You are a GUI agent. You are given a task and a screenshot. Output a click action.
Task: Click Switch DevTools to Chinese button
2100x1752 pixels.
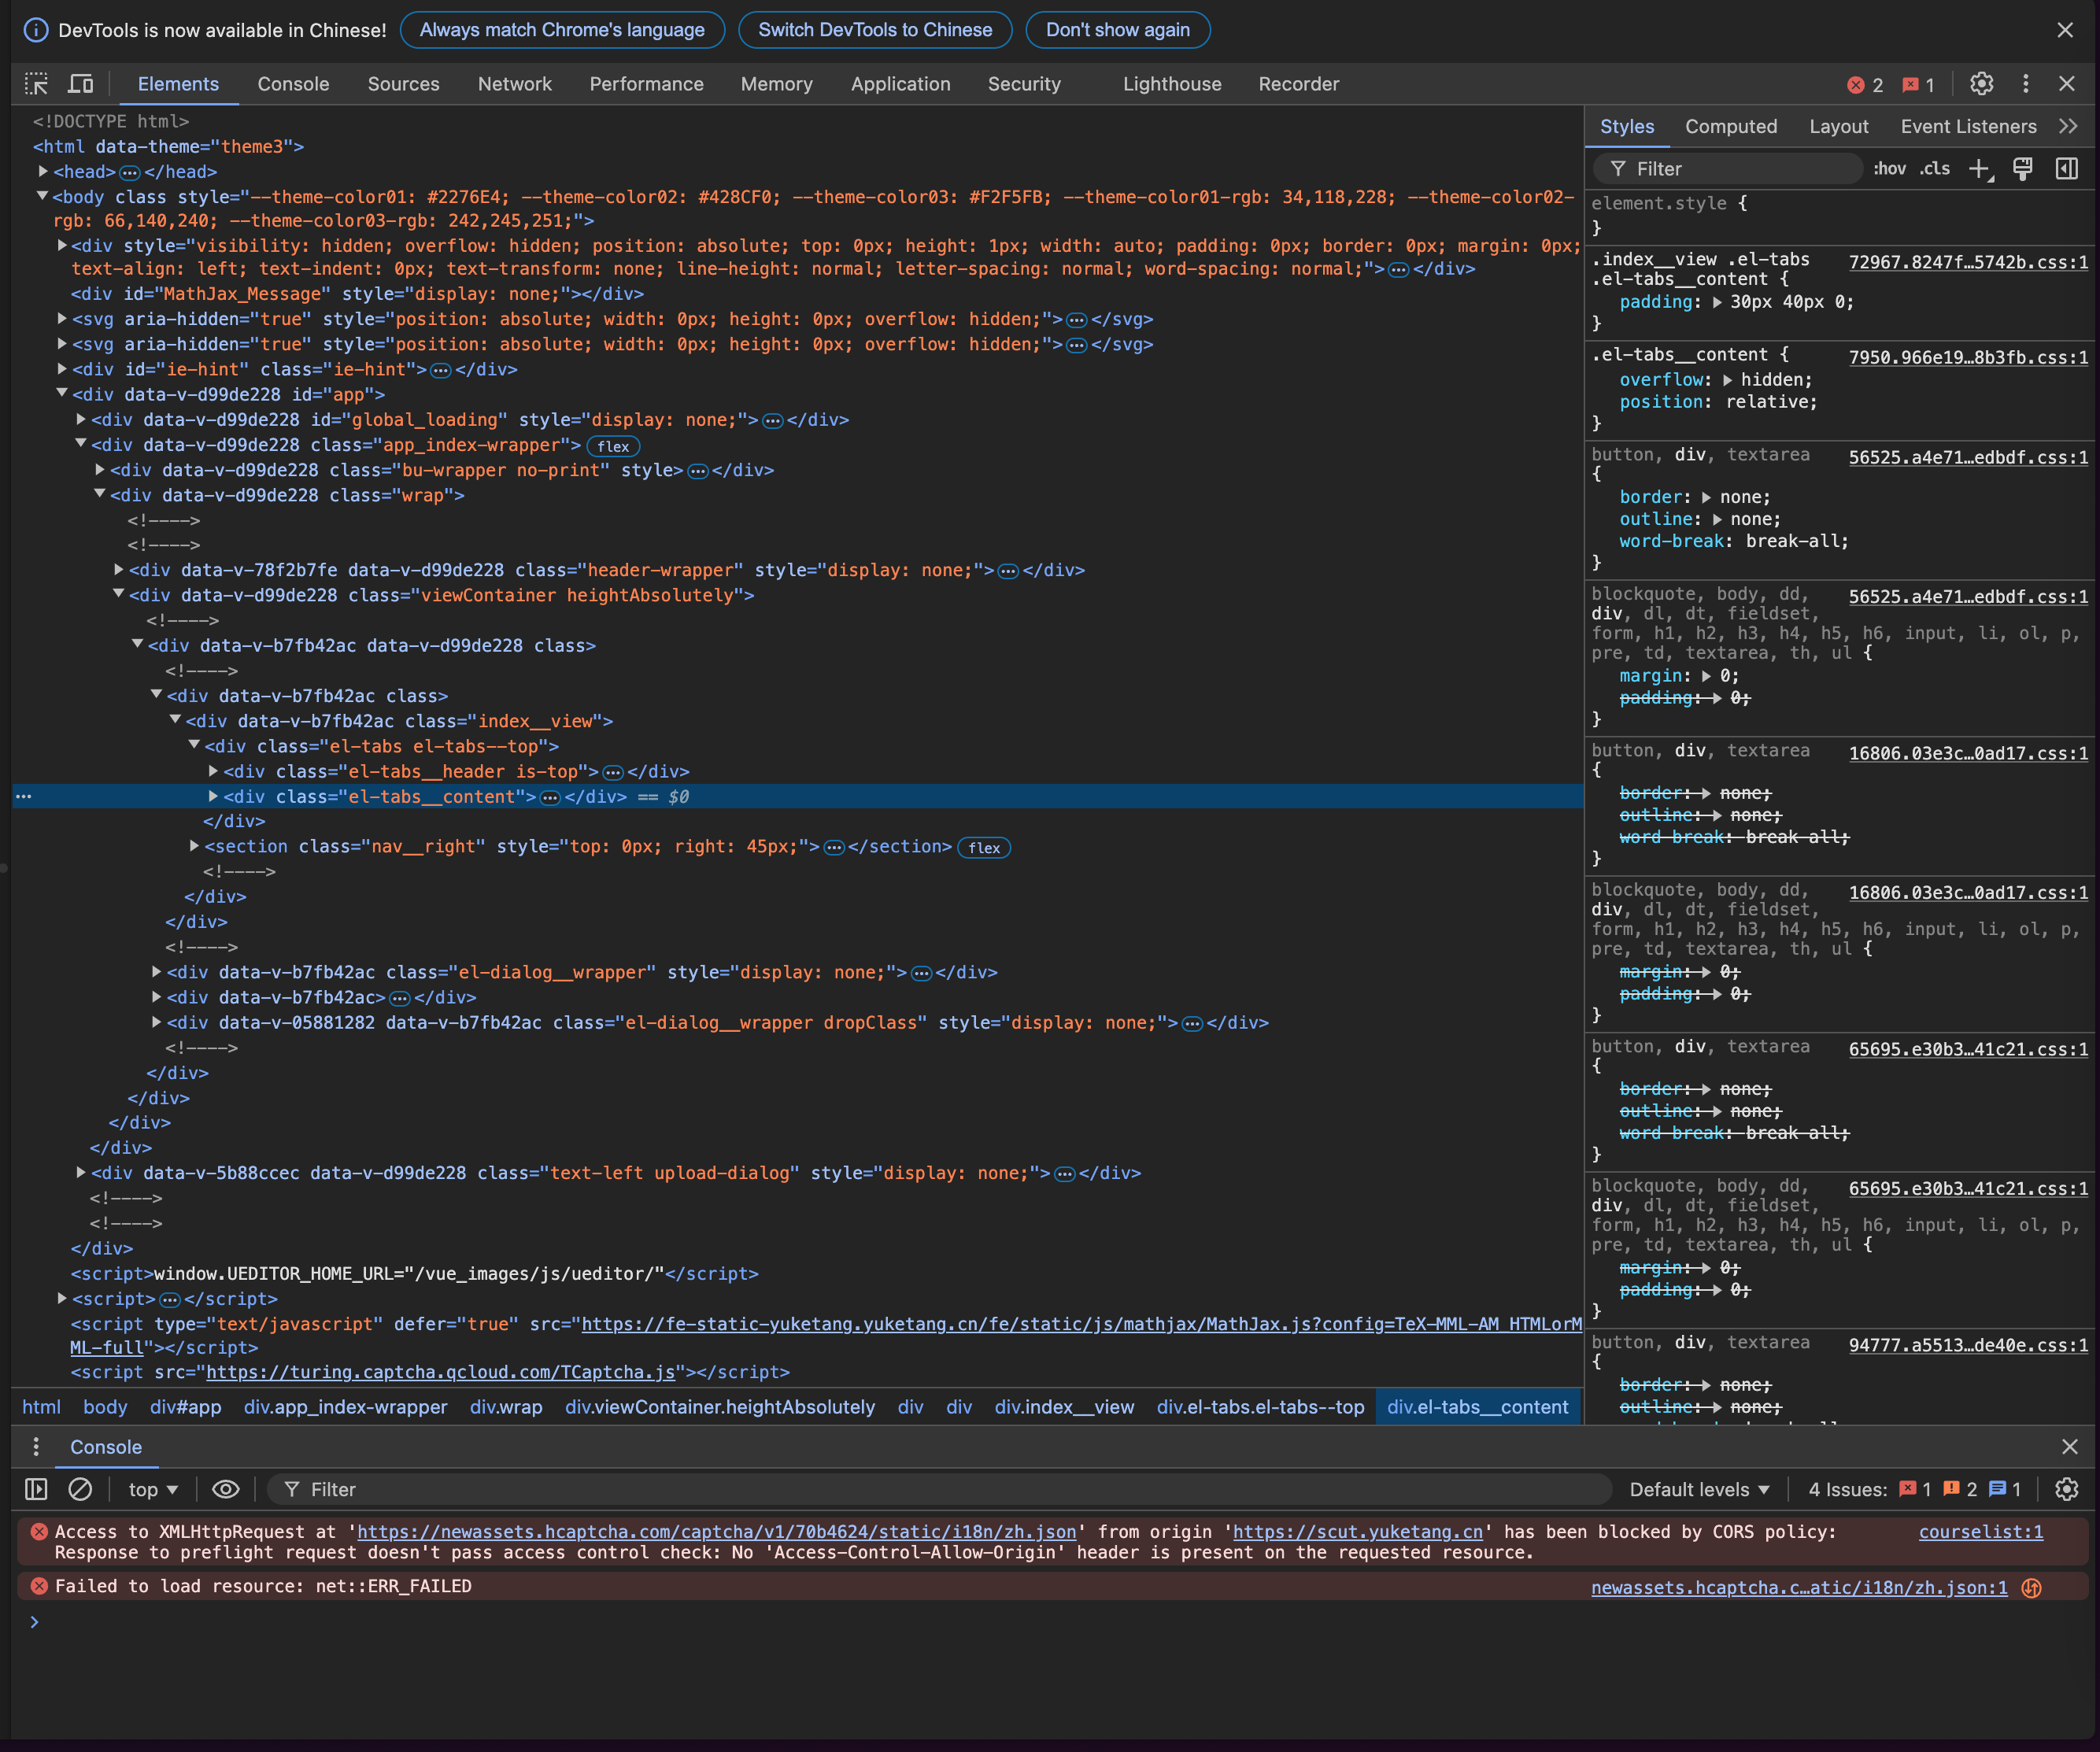tap(874, 30)
